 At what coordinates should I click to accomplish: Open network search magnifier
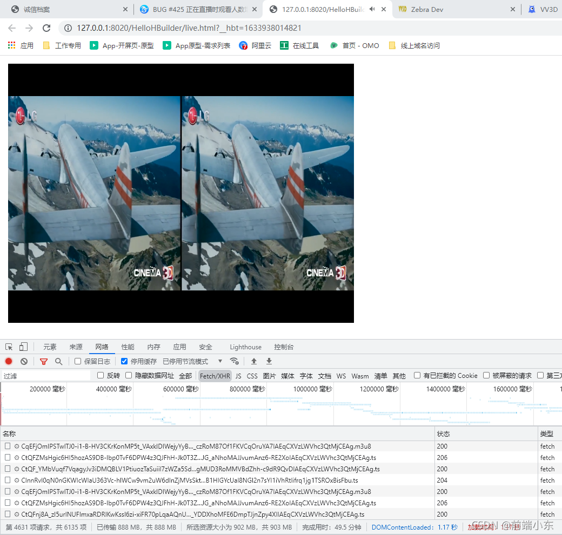59,361
